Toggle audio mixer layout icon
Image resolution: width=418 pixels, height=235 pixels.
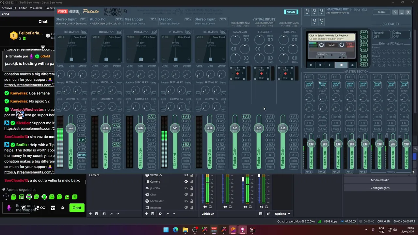261,214
